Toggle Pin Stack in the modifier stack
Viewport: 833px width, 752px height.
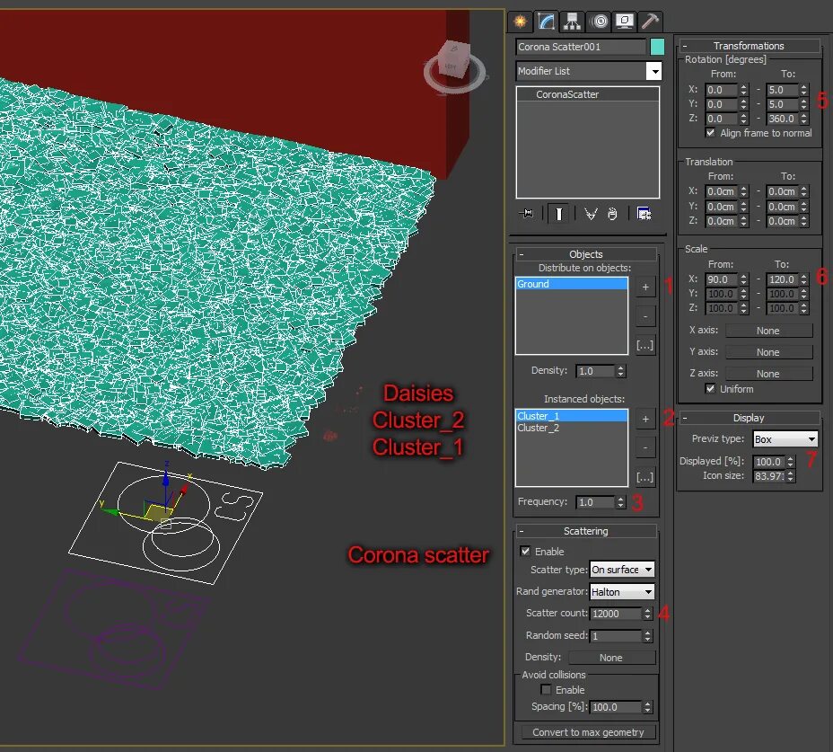pos(526,213)
